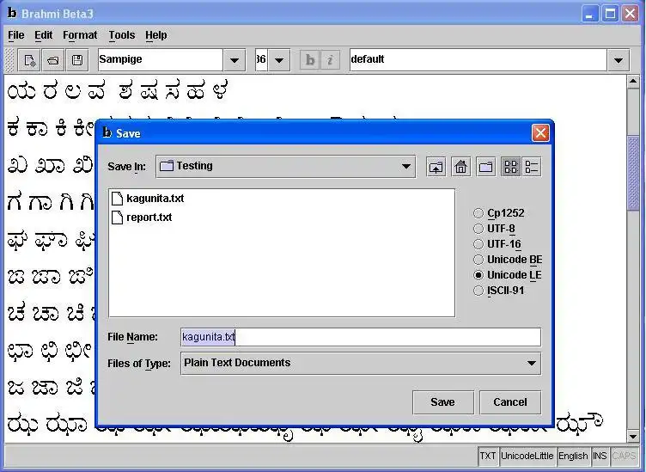This screenshot has height=472, width=646.
Task: Select the Unicode BE encoding option
Action: [508, 260]
